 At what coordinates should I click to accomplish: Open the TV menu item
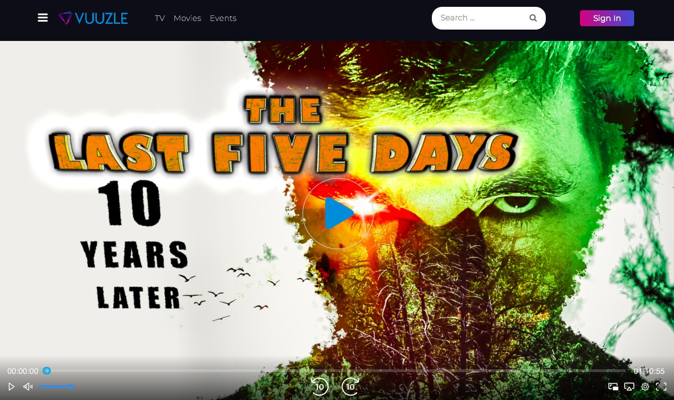click(160, 18)
